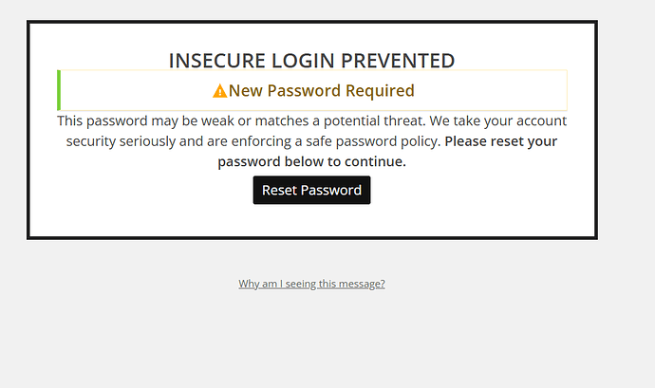This screenshot has height=388, width=655.
Task: Click the "This password may be weak" sentence start
Action: point(145,120)
